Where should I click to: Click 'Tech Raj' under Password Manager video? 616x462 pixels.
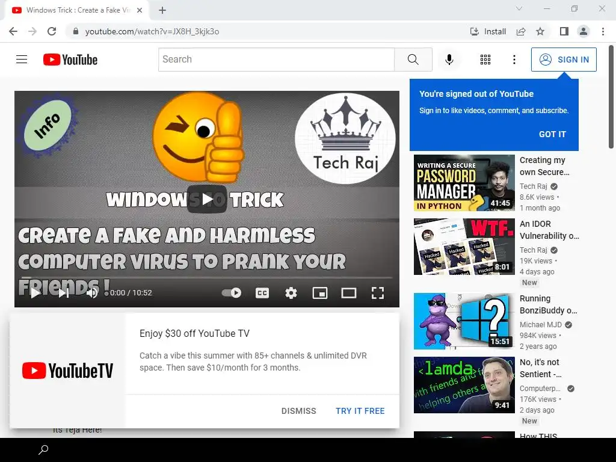[x=533, y=186]
